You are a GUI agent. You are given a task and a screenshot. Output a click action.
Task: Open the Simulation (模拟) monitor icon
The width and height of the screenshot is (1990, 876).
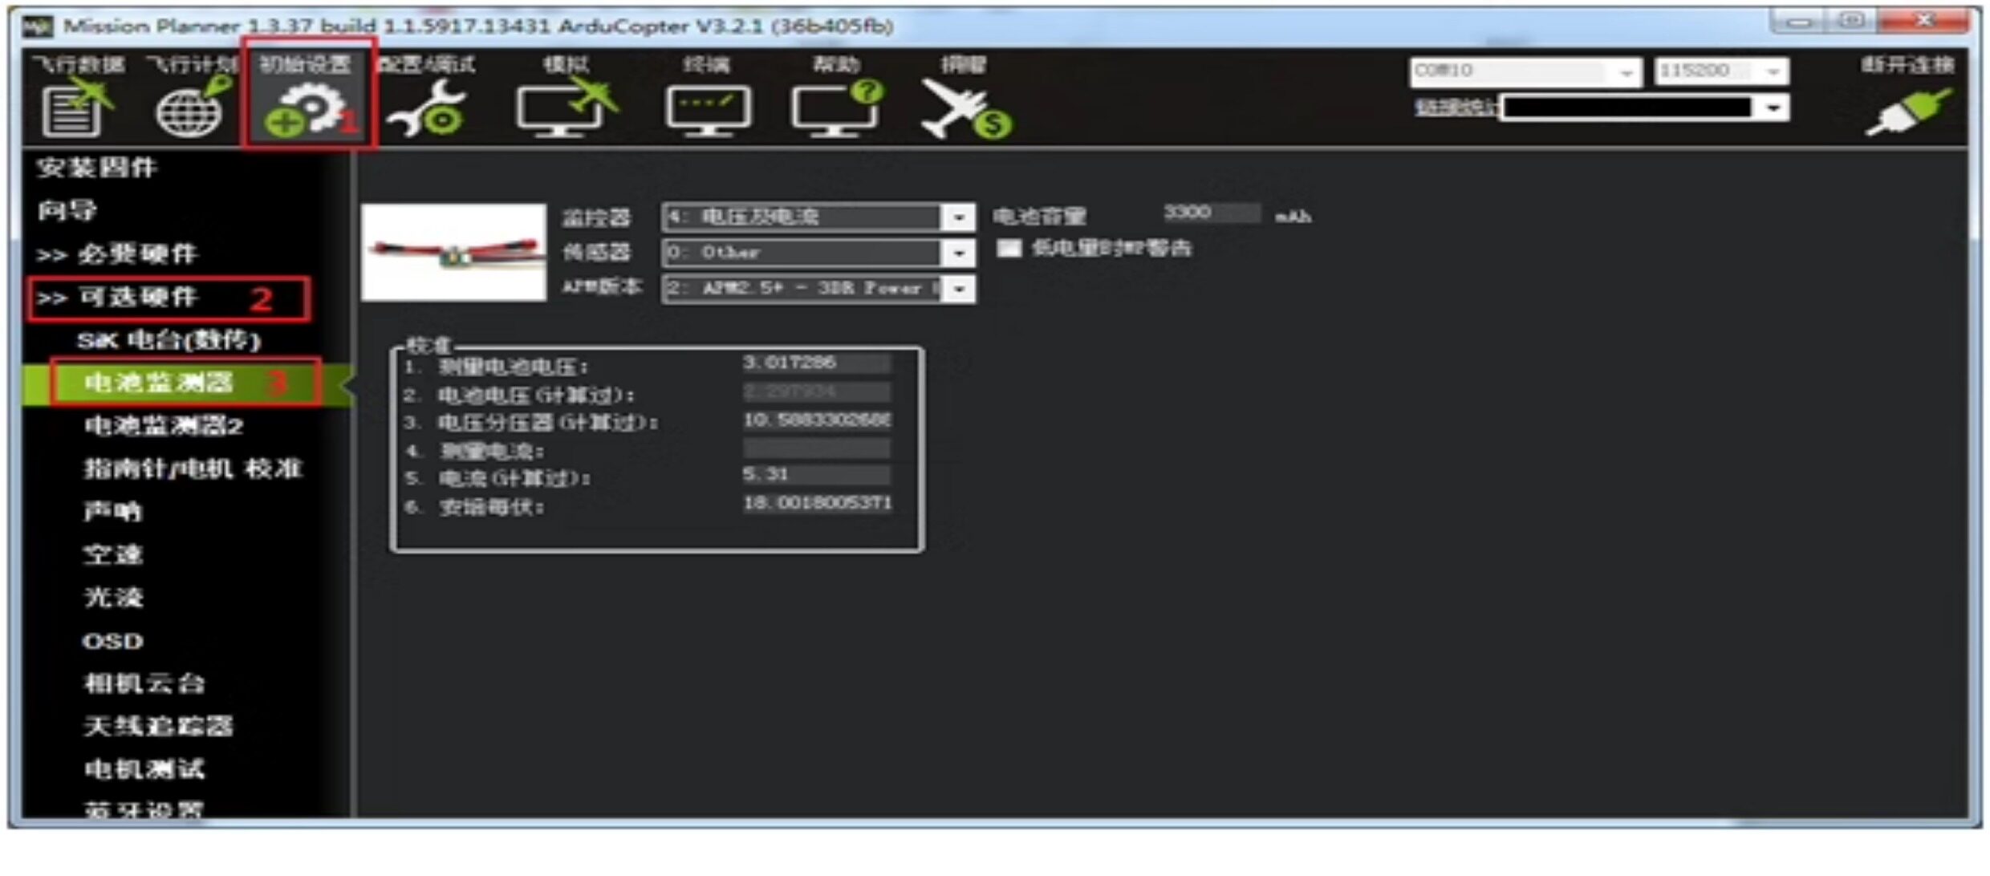[x=566, y=108]
